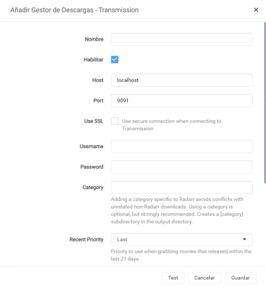
Task: Click the Use SSL description text
Action: coord(171,125)
